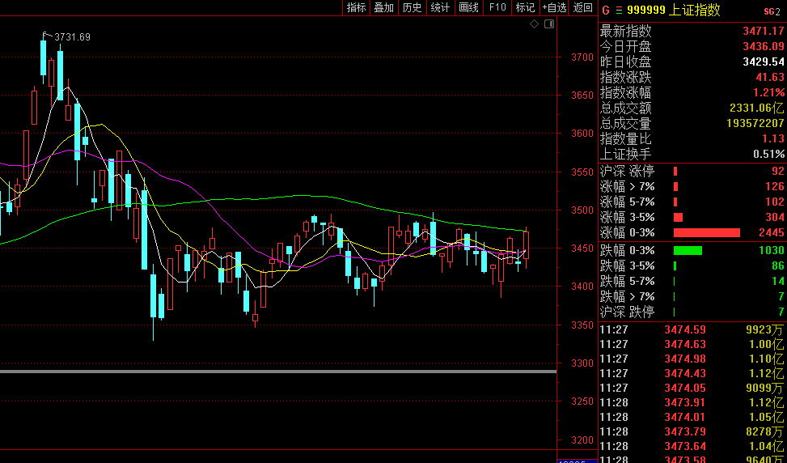Open the 叠加 overlay menu
This screenshot has height=463, width=787.
(384, 7)
